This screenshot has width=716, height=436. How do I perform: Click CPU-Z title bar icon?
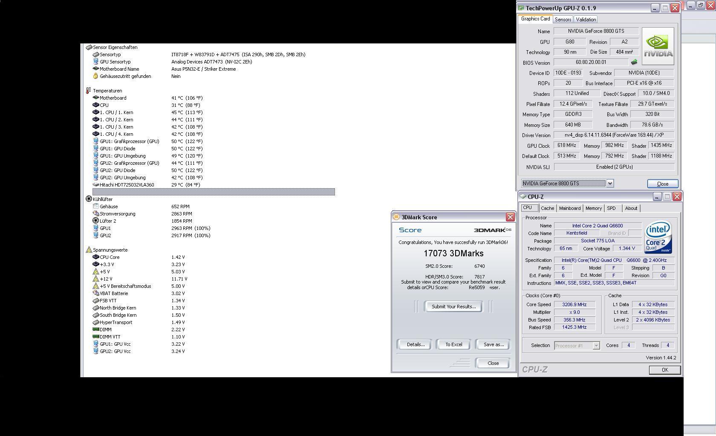[523, 196]
